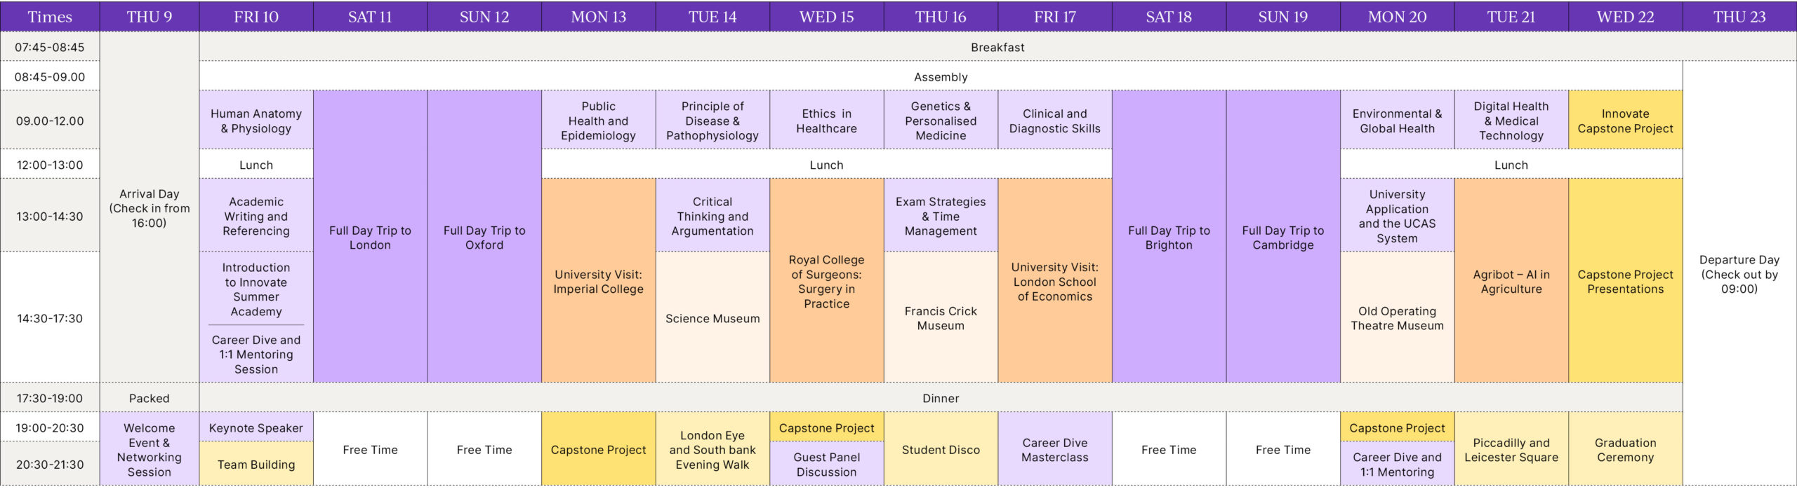
Task: Click the Times column header
Action: point(50,17)
